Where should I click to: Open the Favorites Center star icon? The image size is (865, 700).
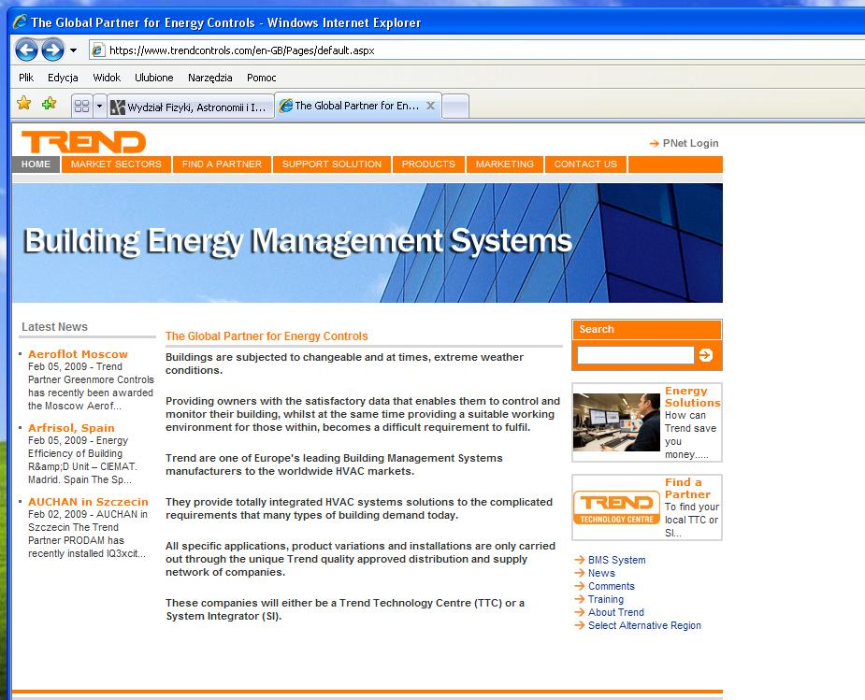pos(23,103)
